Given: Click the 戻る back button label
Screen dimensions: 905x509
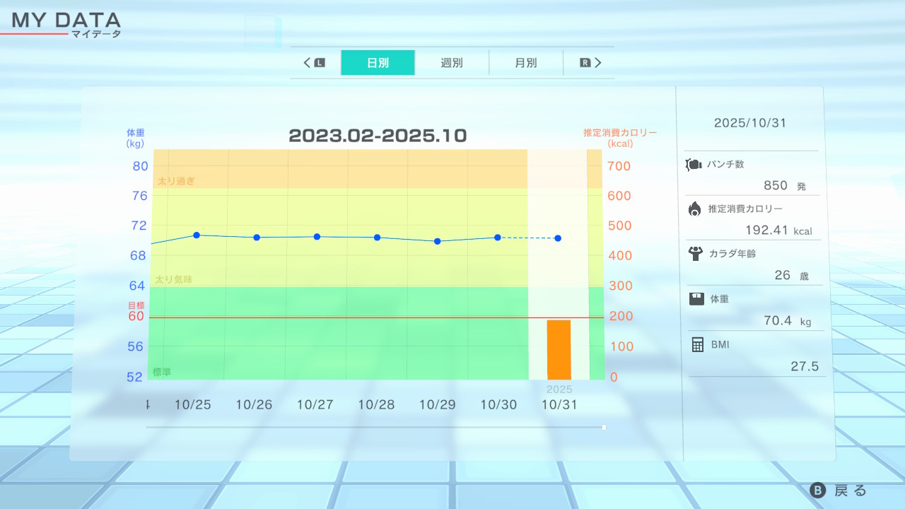Looking at the screenshot, I should 850,491.
